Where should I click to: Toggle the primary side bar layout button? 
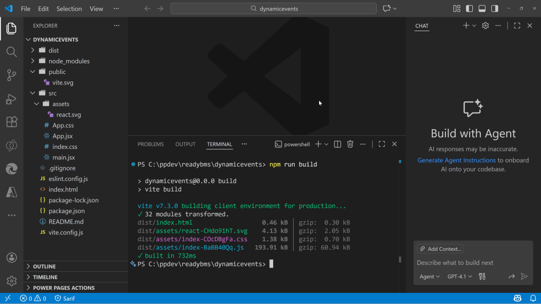469,8
